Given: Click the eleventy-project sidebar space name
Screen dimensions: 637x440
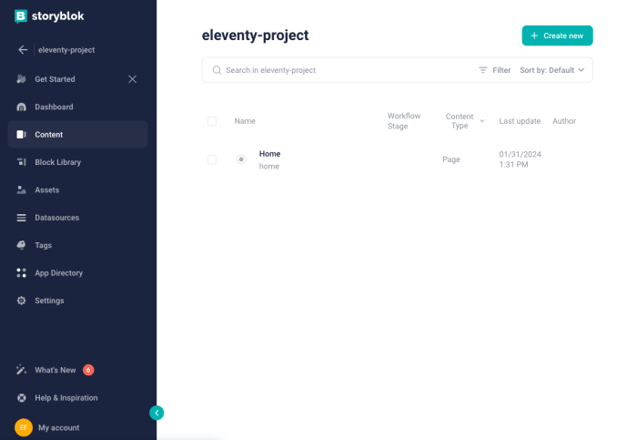Looking at the screenshot, I should (x=66, y=50).
